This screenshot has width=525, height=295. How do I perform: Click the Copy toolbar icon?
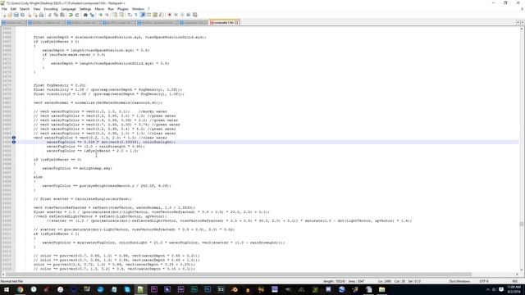tap(56, 15)
